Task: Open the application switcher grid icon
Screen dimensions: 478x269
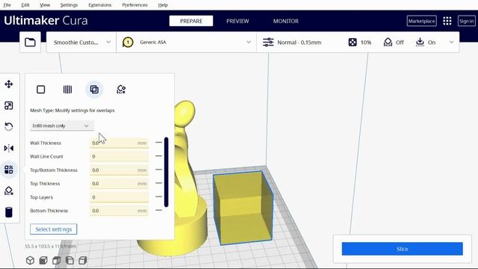Action: [x=447, y=21]
